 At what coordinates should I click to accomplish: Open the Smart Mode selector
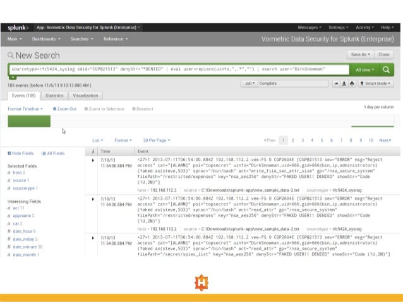click(376, 84)
